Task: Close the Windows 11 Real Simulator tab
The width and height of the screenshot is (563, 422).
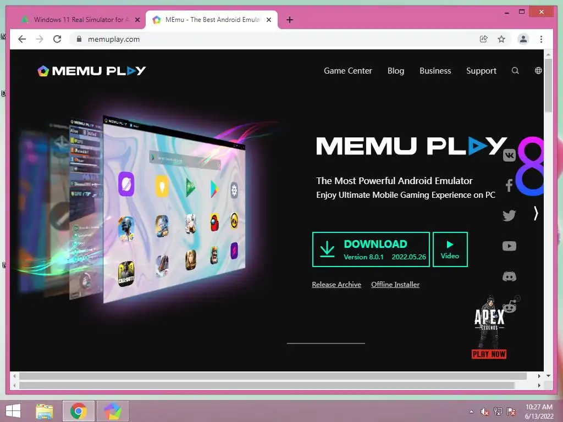Action: (137, 20)
